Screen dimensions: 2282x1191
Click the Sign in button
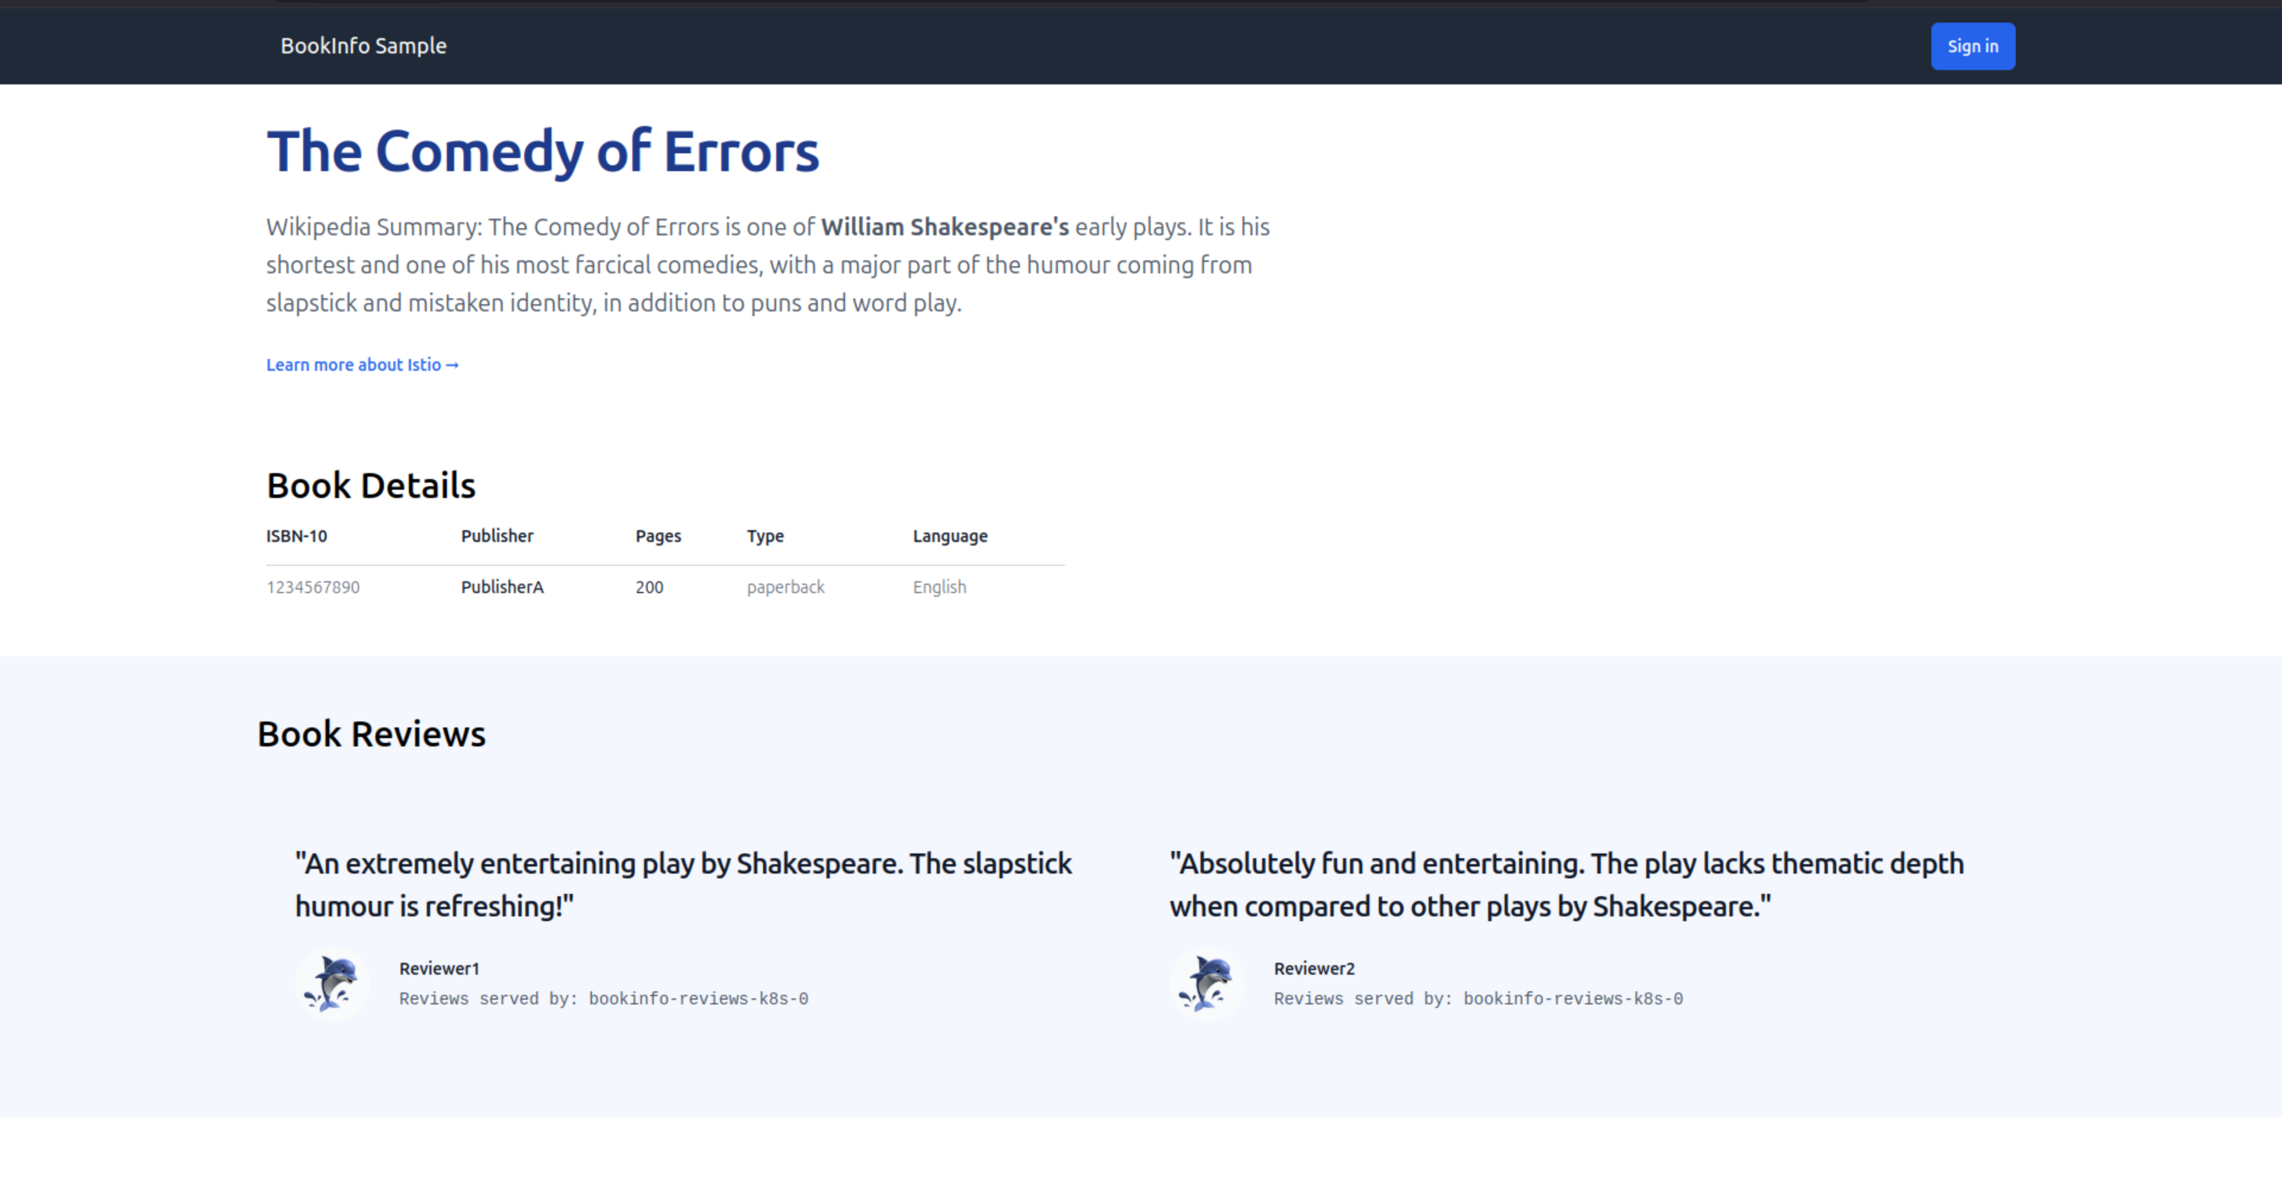tap(1973, 46)
